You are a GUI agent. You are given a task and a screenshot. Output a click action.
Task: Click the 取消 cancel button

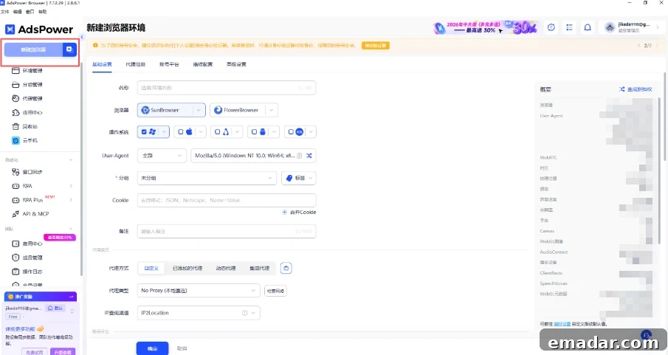pyautogui.click(x=182, y=348)
